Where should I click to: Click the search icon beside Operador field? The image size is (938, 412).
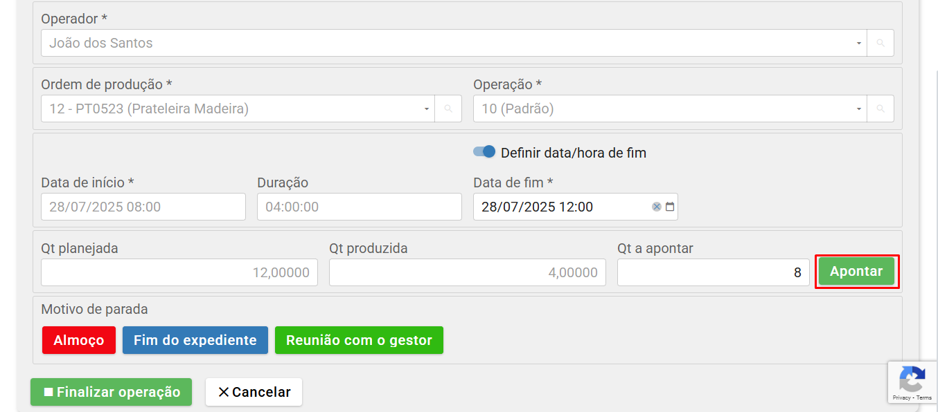click(x=881, y=43)
